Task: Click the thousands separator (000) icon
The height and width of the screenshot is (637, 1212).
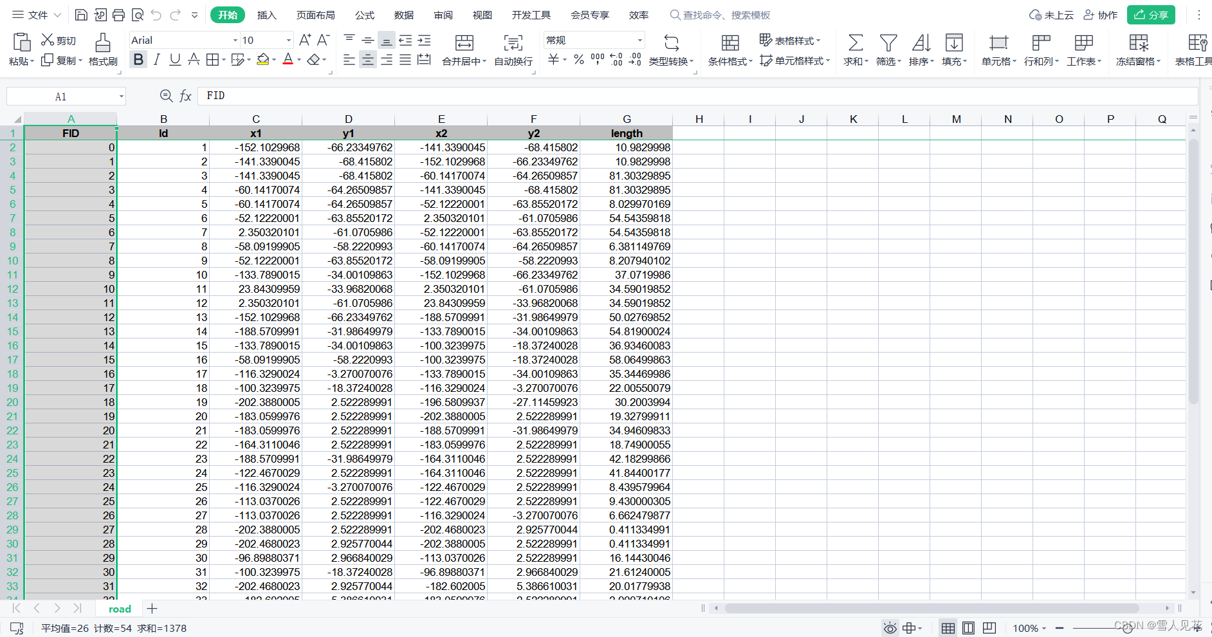Action: (x=598, y=60)
